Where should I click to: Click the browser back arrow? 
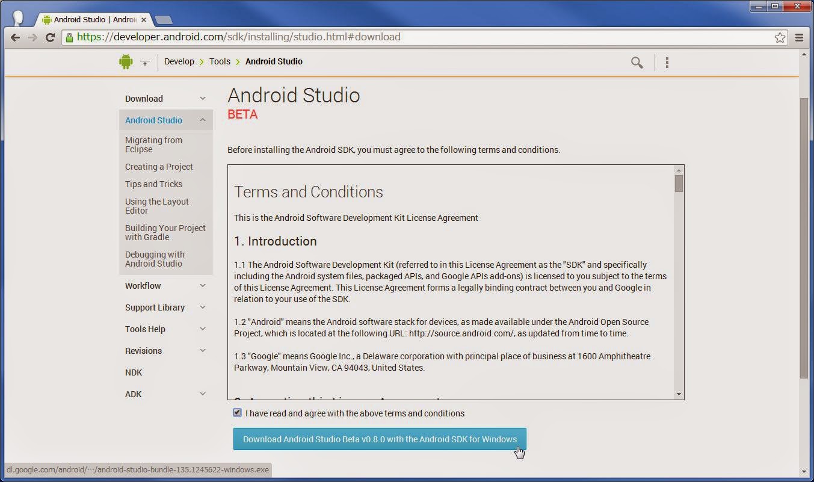(16, 37)
